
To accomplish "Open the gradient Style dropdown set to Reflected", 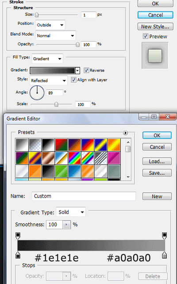I will (x=49, y=80).
